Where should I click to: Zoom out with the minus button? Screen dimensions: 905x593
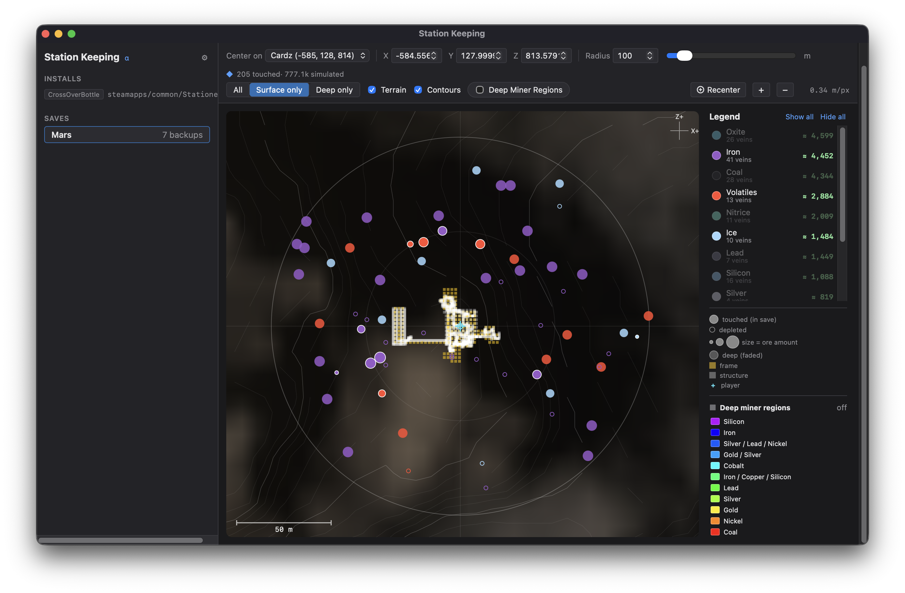coord(785,90)
